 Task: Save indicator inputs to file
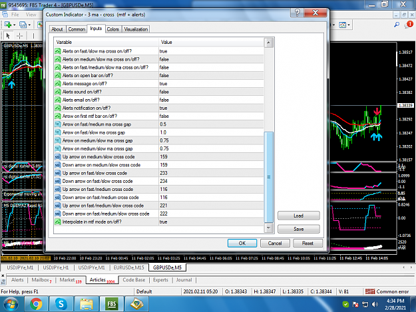click(298, 229)
